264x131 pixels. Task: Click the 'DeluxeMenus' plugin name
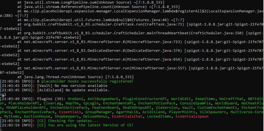(95, 116)
